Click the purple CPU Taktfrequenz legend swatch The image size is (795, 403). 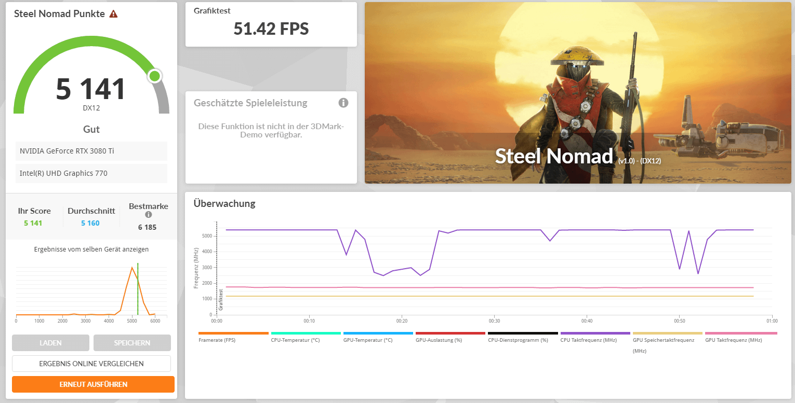pos(595,333)
